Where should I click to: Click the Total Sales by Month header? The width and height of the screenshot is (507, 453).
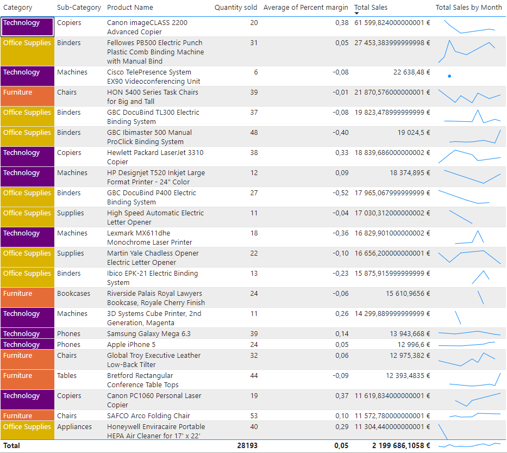click(470, 8)
